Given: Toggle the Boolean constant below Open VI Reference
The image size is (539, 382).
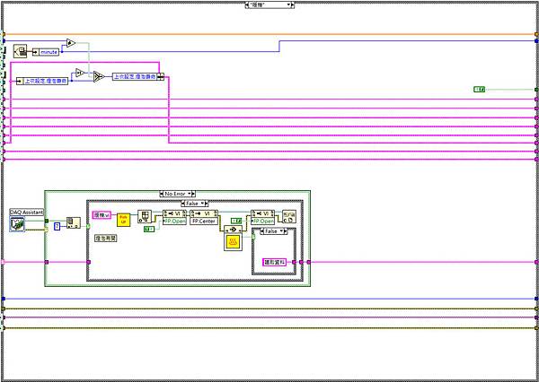Looking at the screenshot, I should [149, 229].
